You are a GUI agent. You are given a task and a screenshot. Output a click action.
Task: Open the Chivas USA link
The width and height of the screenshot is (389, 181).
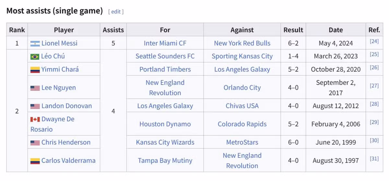click(242, 106)
